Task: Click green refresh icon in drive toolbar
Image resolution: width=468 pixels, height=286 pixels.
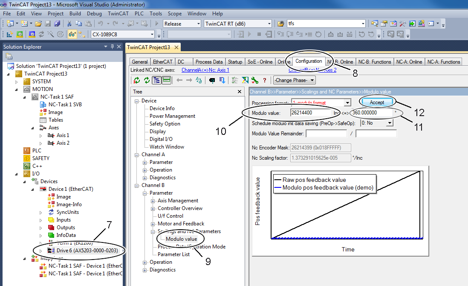Action: point(147,80)
